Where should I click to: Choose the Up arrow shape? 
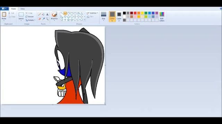[x=82, y=17]
